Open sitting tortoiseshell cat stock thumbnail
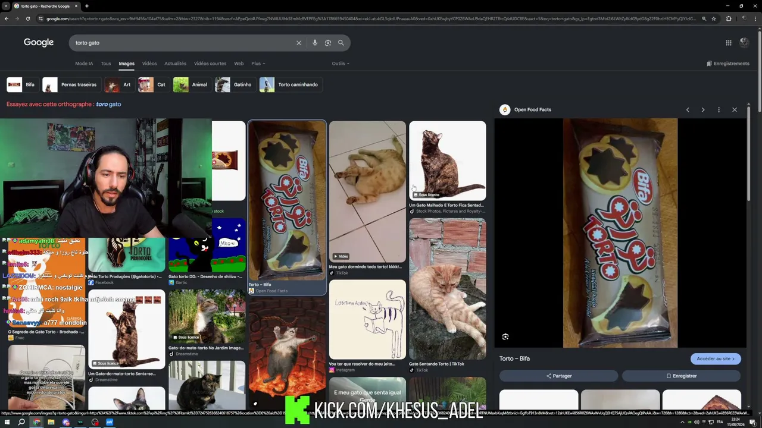762x428 pixels. (448, 161)
